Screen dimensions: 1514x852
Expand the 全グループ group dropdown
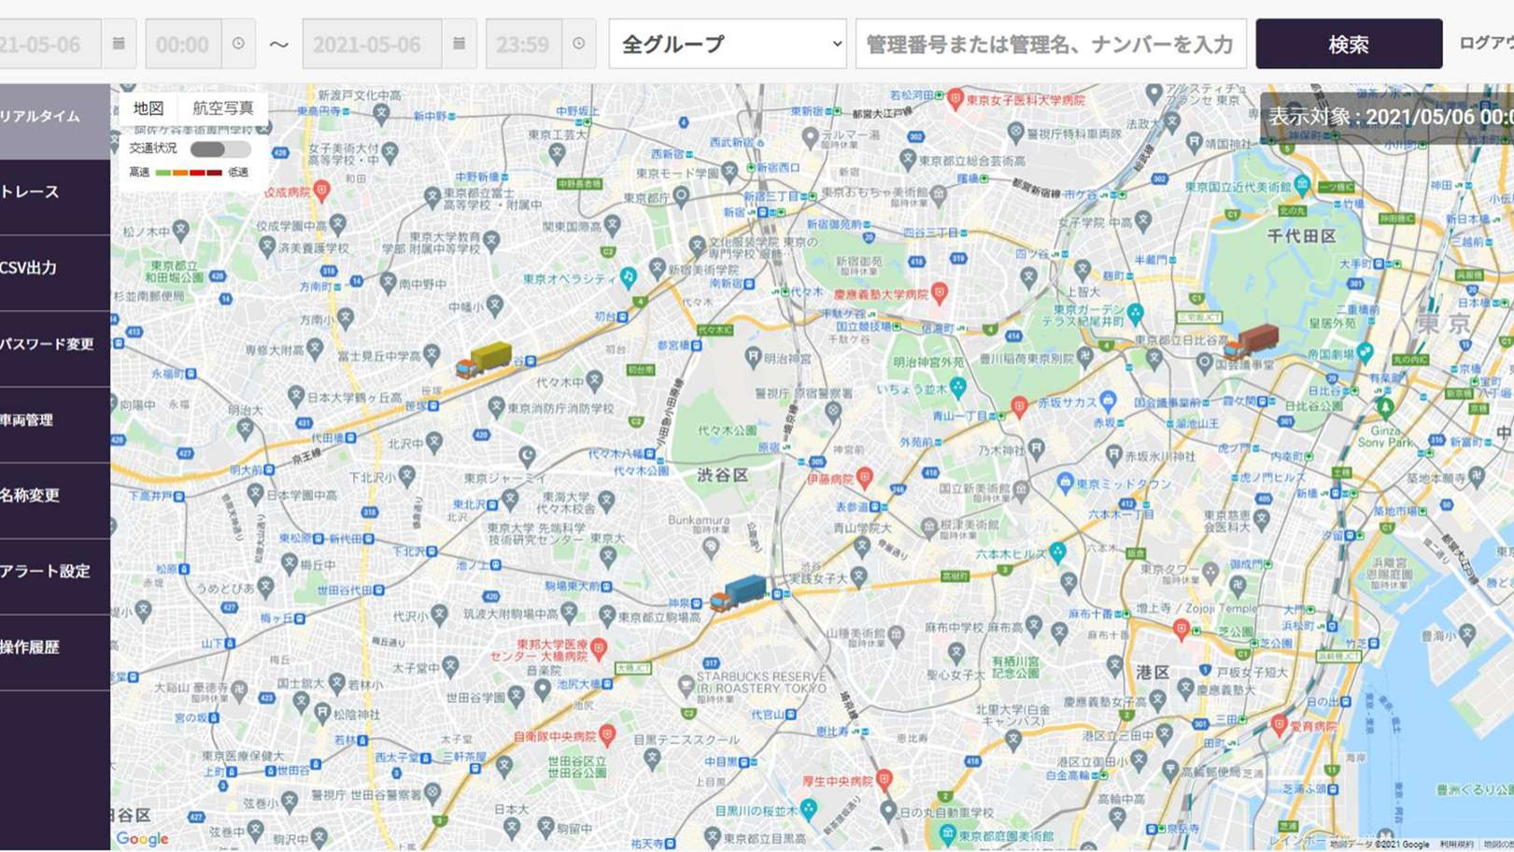click(x=727, y=44)
